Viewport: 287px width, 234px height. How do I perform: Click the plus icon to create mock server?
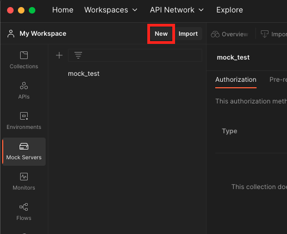coord(59,55)
